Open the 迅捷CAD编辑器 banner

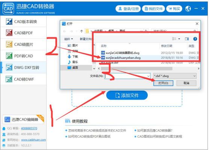click(23, 119)
